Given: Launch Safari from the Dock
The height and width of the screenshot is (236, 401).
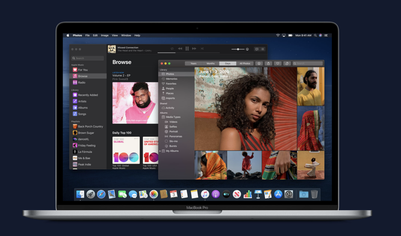Looking at the screenshot, I should click(101, 194).
